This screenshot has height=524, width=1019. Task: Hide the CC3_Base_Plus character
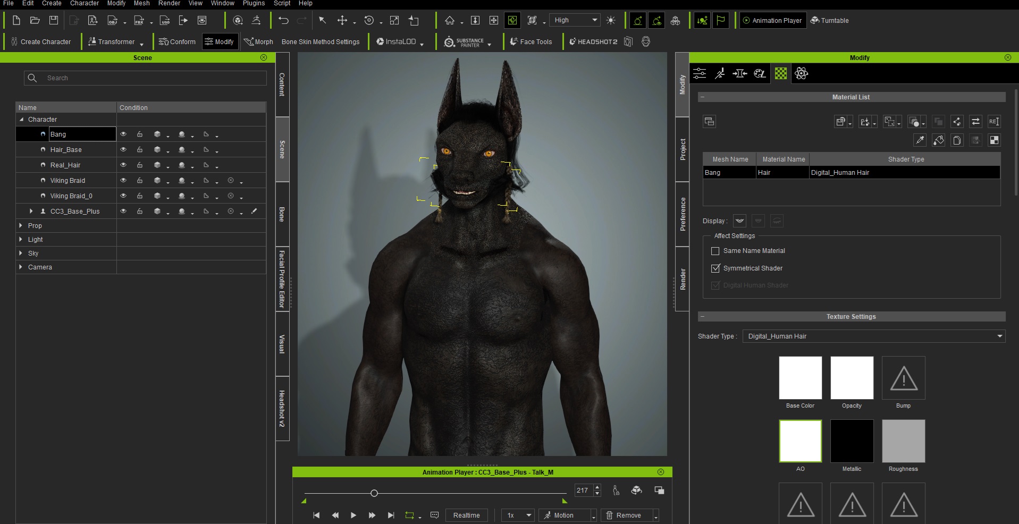123,211
